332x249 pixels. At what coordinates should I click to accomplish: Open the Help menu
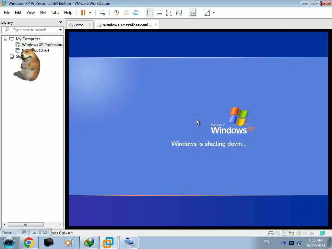tap(68, 13)
